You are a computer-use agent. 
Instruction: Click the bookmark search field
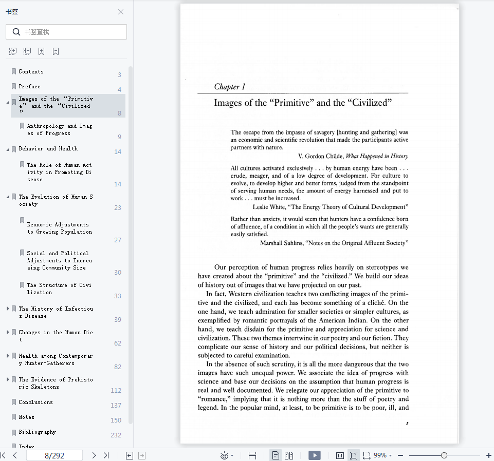(x=66, y=32)
